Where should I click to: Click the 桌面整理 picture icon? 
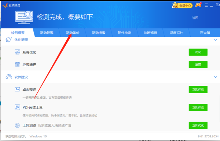pos(17,89)
